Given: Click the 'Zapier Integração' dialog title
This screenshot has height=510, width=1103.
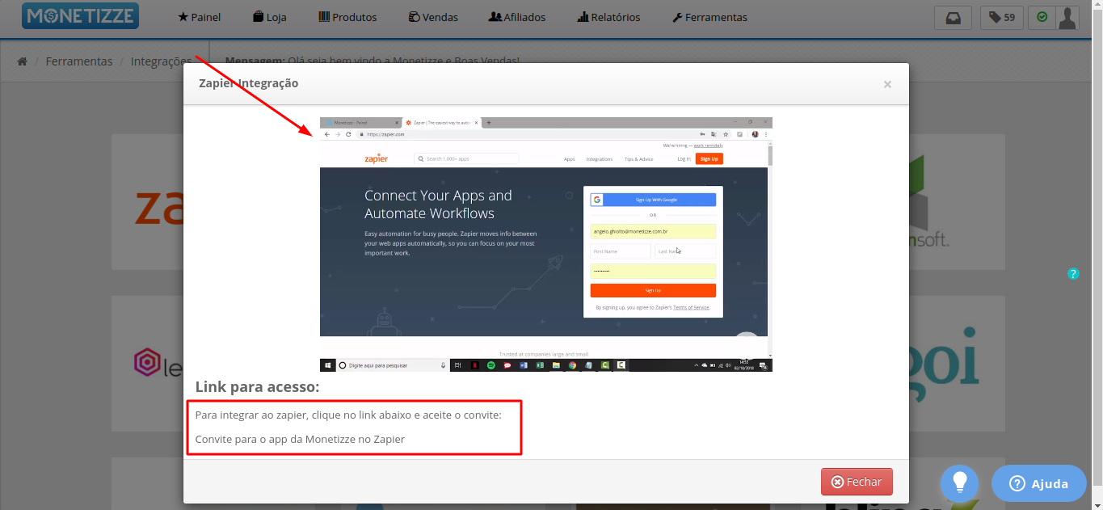Looking at the screenshot, I should tap(249, 83).
